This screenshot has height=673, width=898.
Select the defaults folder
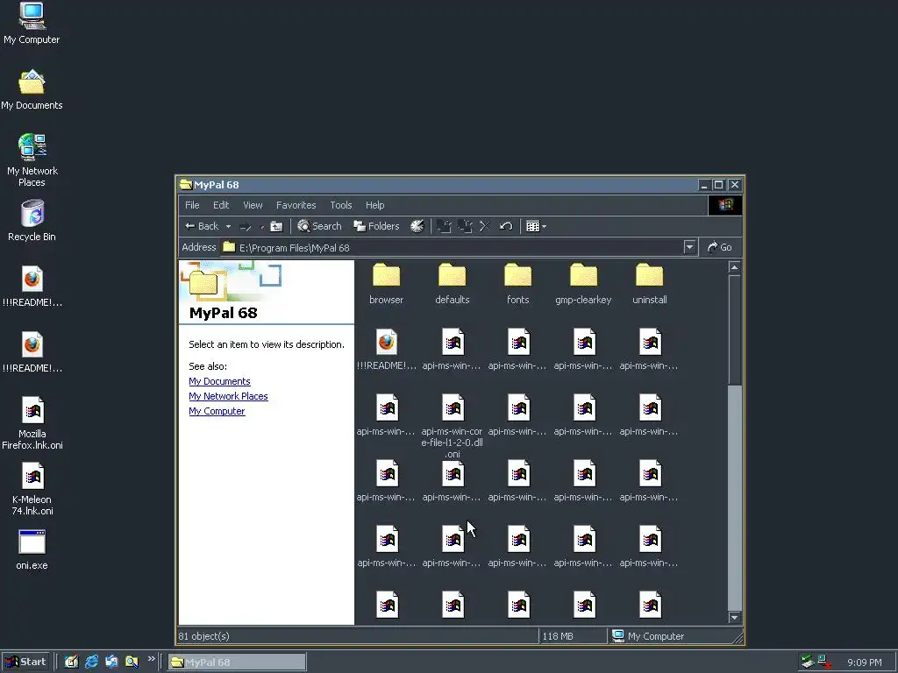click(x=452, y=283)
